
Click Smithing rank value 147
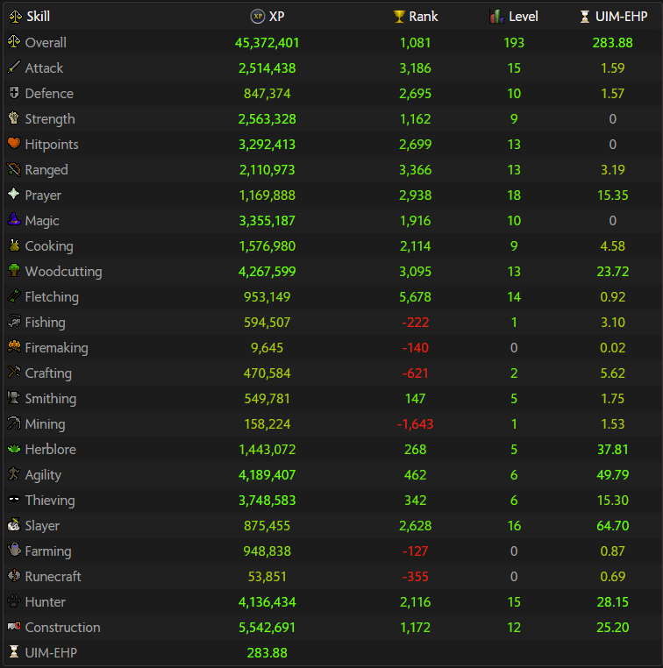tap(416, 398)
